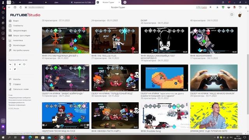Image resolution: width=249 pixels, height=140 pixels.
Task: Open a new browser tab
Action: coord(125,2)
